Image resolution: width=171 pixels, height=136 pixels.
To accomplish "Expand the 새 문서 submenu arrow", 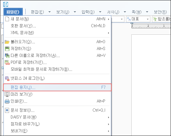I will [108, 19].
